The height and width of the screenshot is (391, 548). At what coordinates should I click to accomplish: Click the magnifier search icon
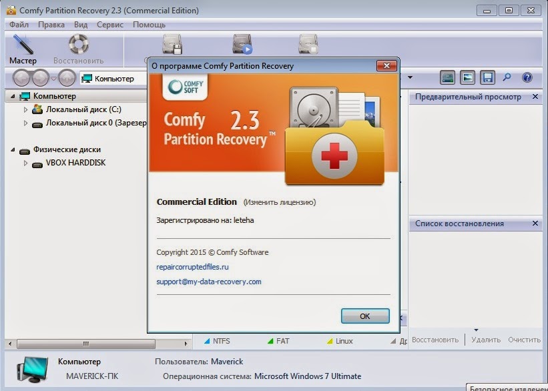point(507,77)
